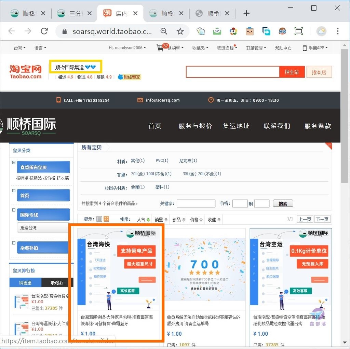Close the third tab 店内
This screenshot has width=350, height=349.
(135, 13)
